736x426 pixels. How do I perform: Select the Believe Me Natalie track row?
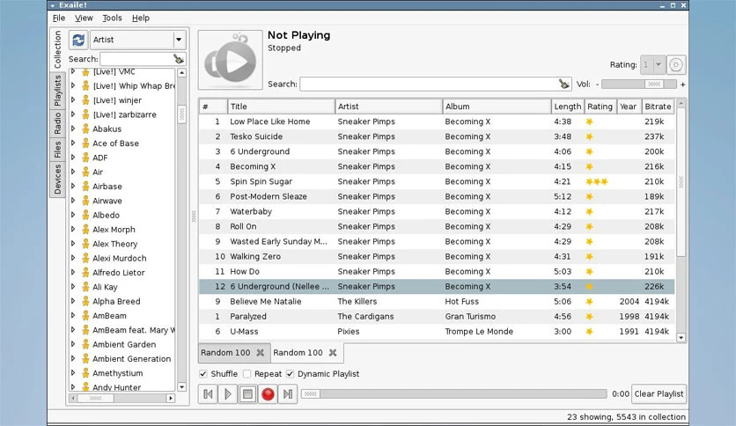(x=437, y=302)
